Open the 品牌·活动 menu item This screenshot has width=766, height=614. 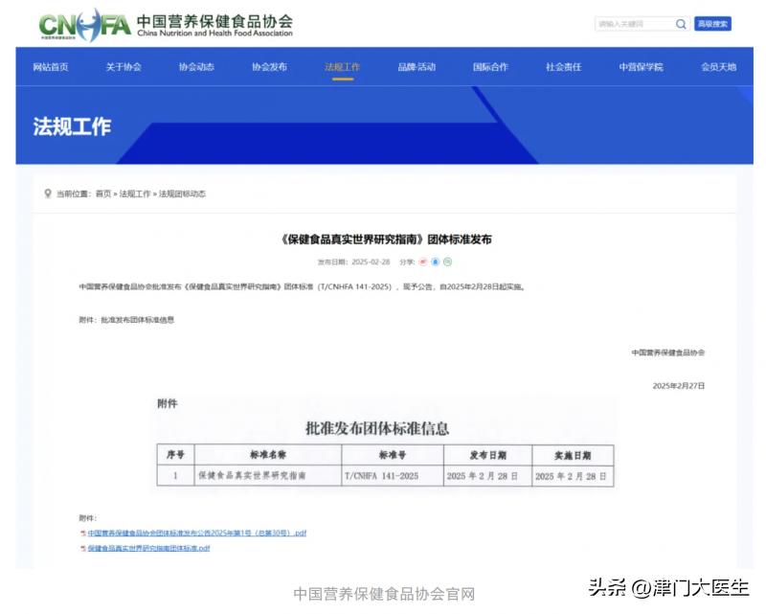[417, 67]
